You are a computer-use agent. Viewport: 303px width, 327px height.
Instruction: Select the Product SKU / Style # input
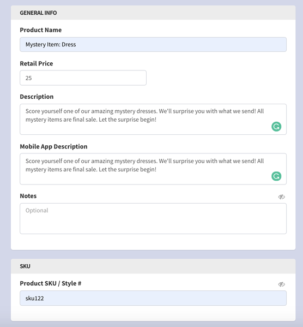pos(153,298)
